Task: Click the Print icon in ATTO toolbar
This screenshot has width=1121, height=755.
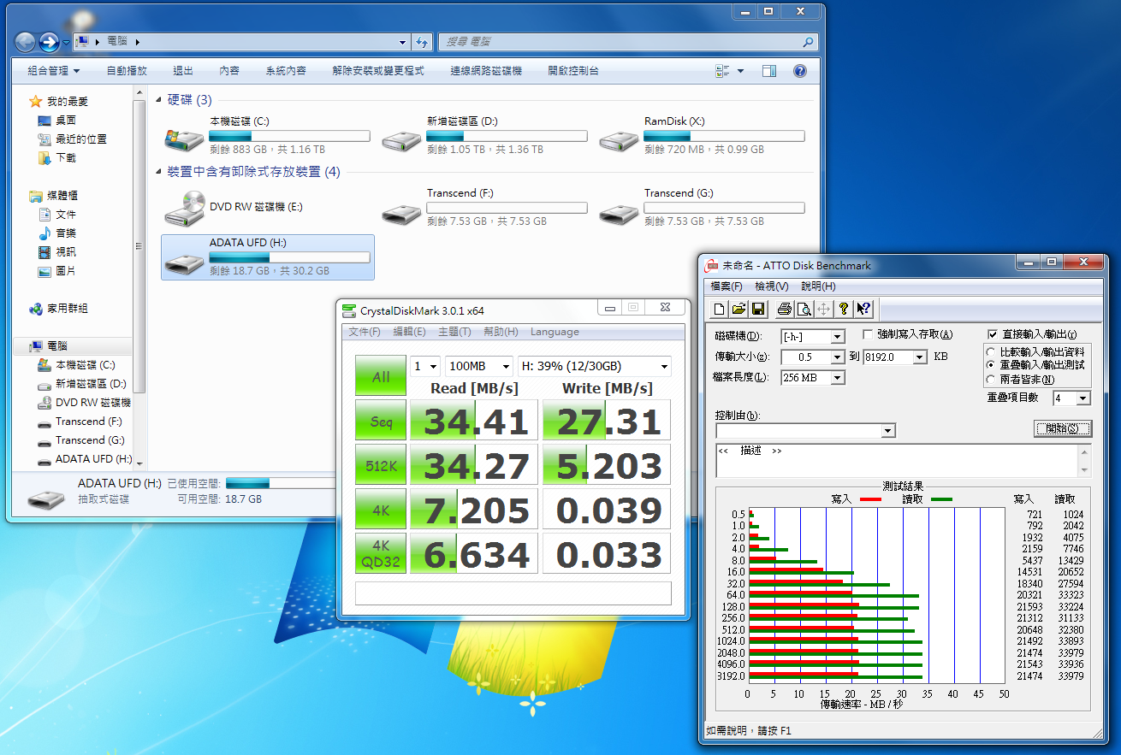Action: tap(785, 309)
